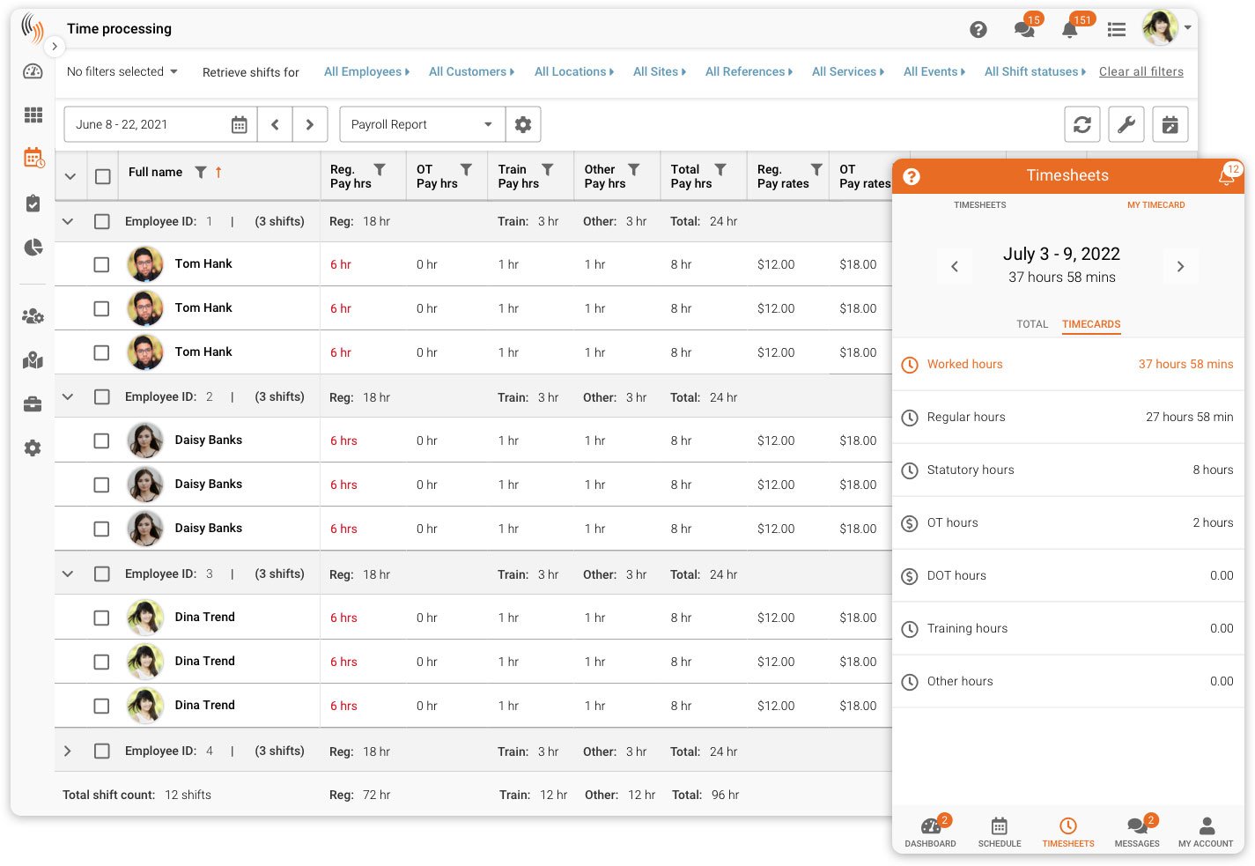
Task: Open the pie chart reports icon in sidebar
Action: [33, 248]
